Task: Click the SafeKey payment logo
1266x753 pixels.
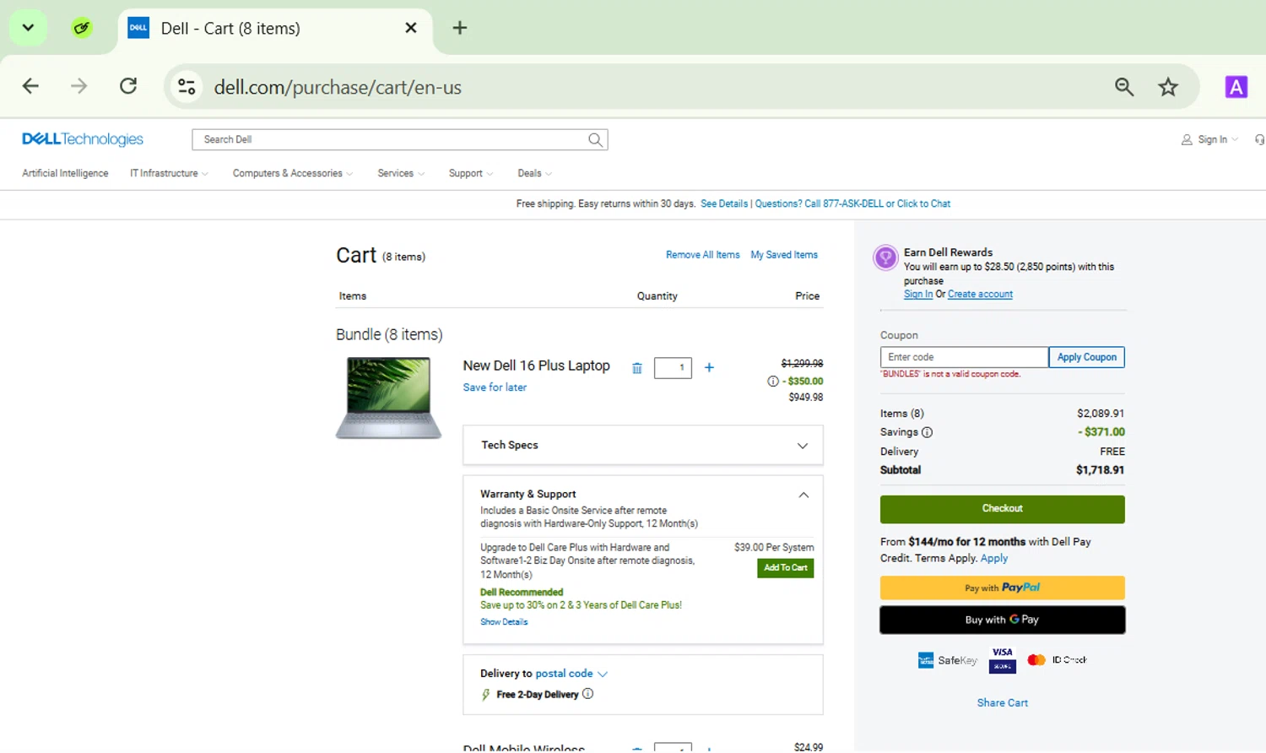Action: 947,660
